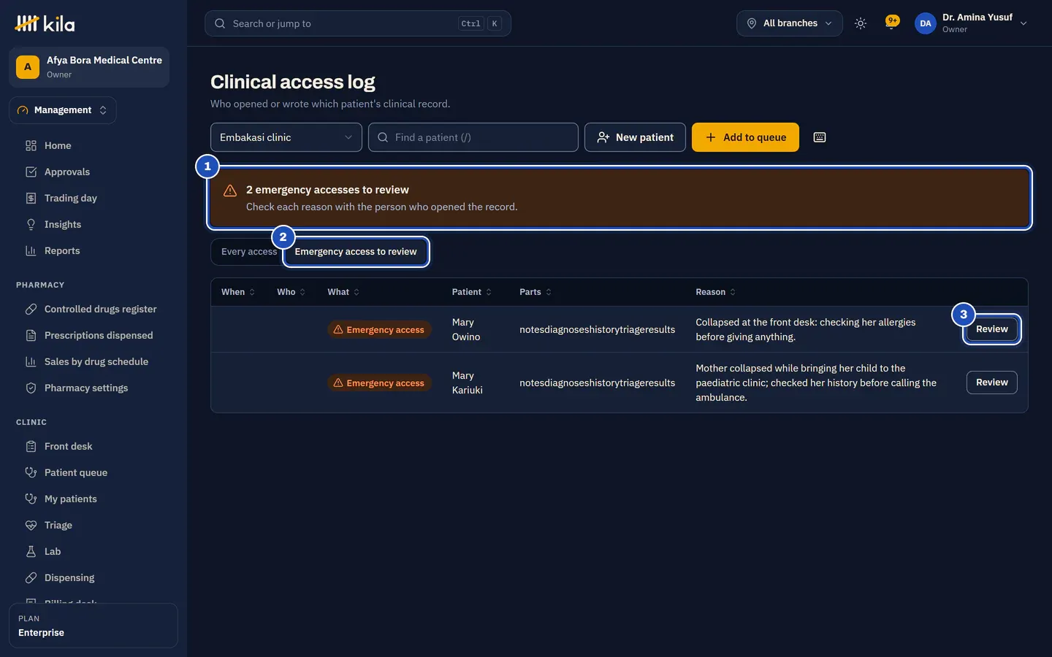Image resolution: width=1052 pixels, height=657 pixels.
Task: Click the New patient button
Action: coord(635,137)
